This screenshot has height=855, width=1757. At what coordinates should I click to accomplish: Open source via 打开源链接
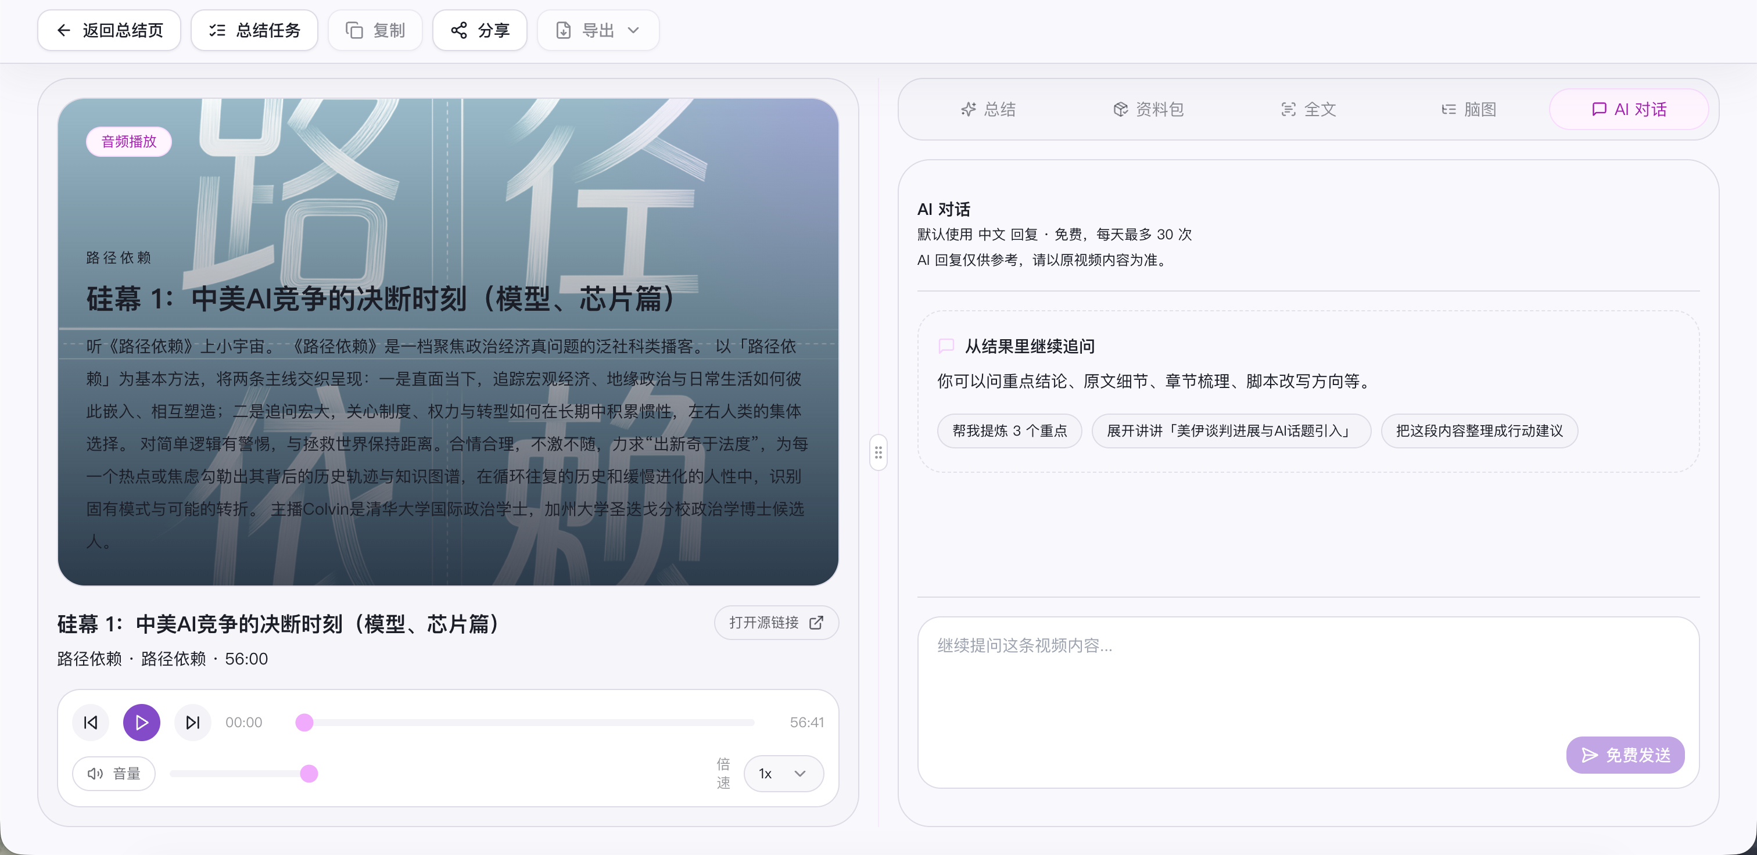(x=776, y=623)
